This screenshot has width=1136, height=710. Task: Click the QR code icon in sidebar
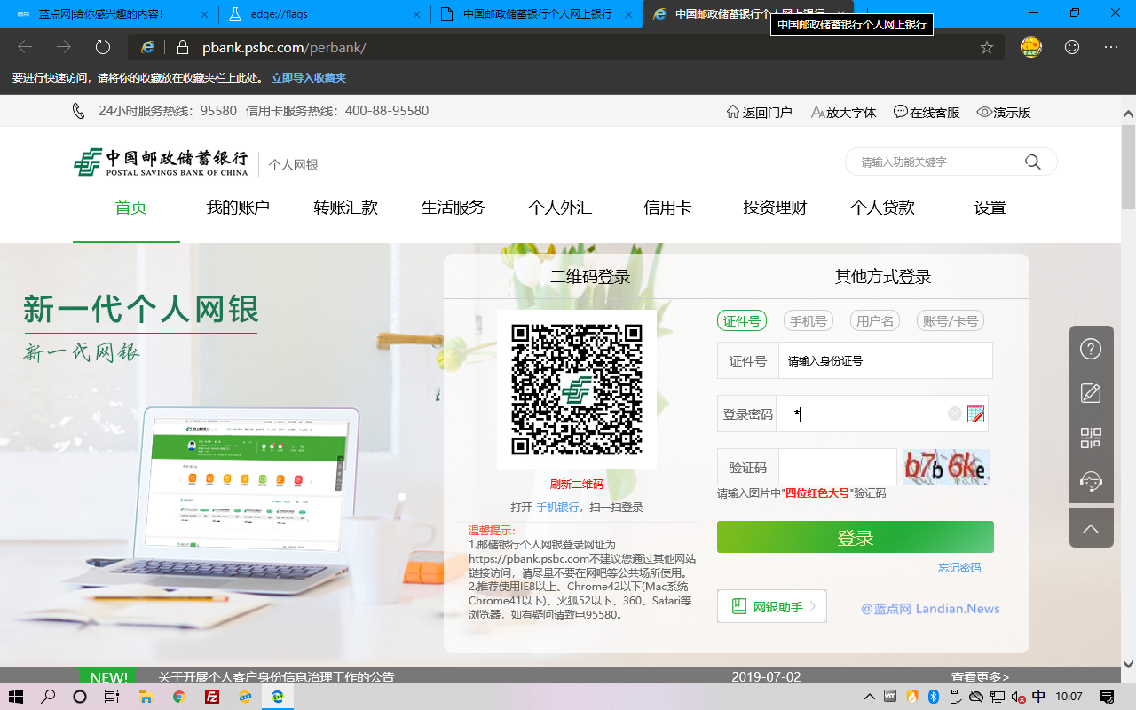[1091, 438]
